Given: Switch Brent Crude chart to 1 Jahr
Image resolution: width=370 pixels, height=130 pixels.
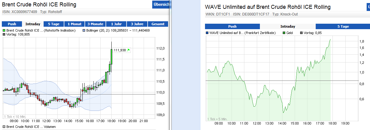Looking at the screenshot, I should (116, 24).
